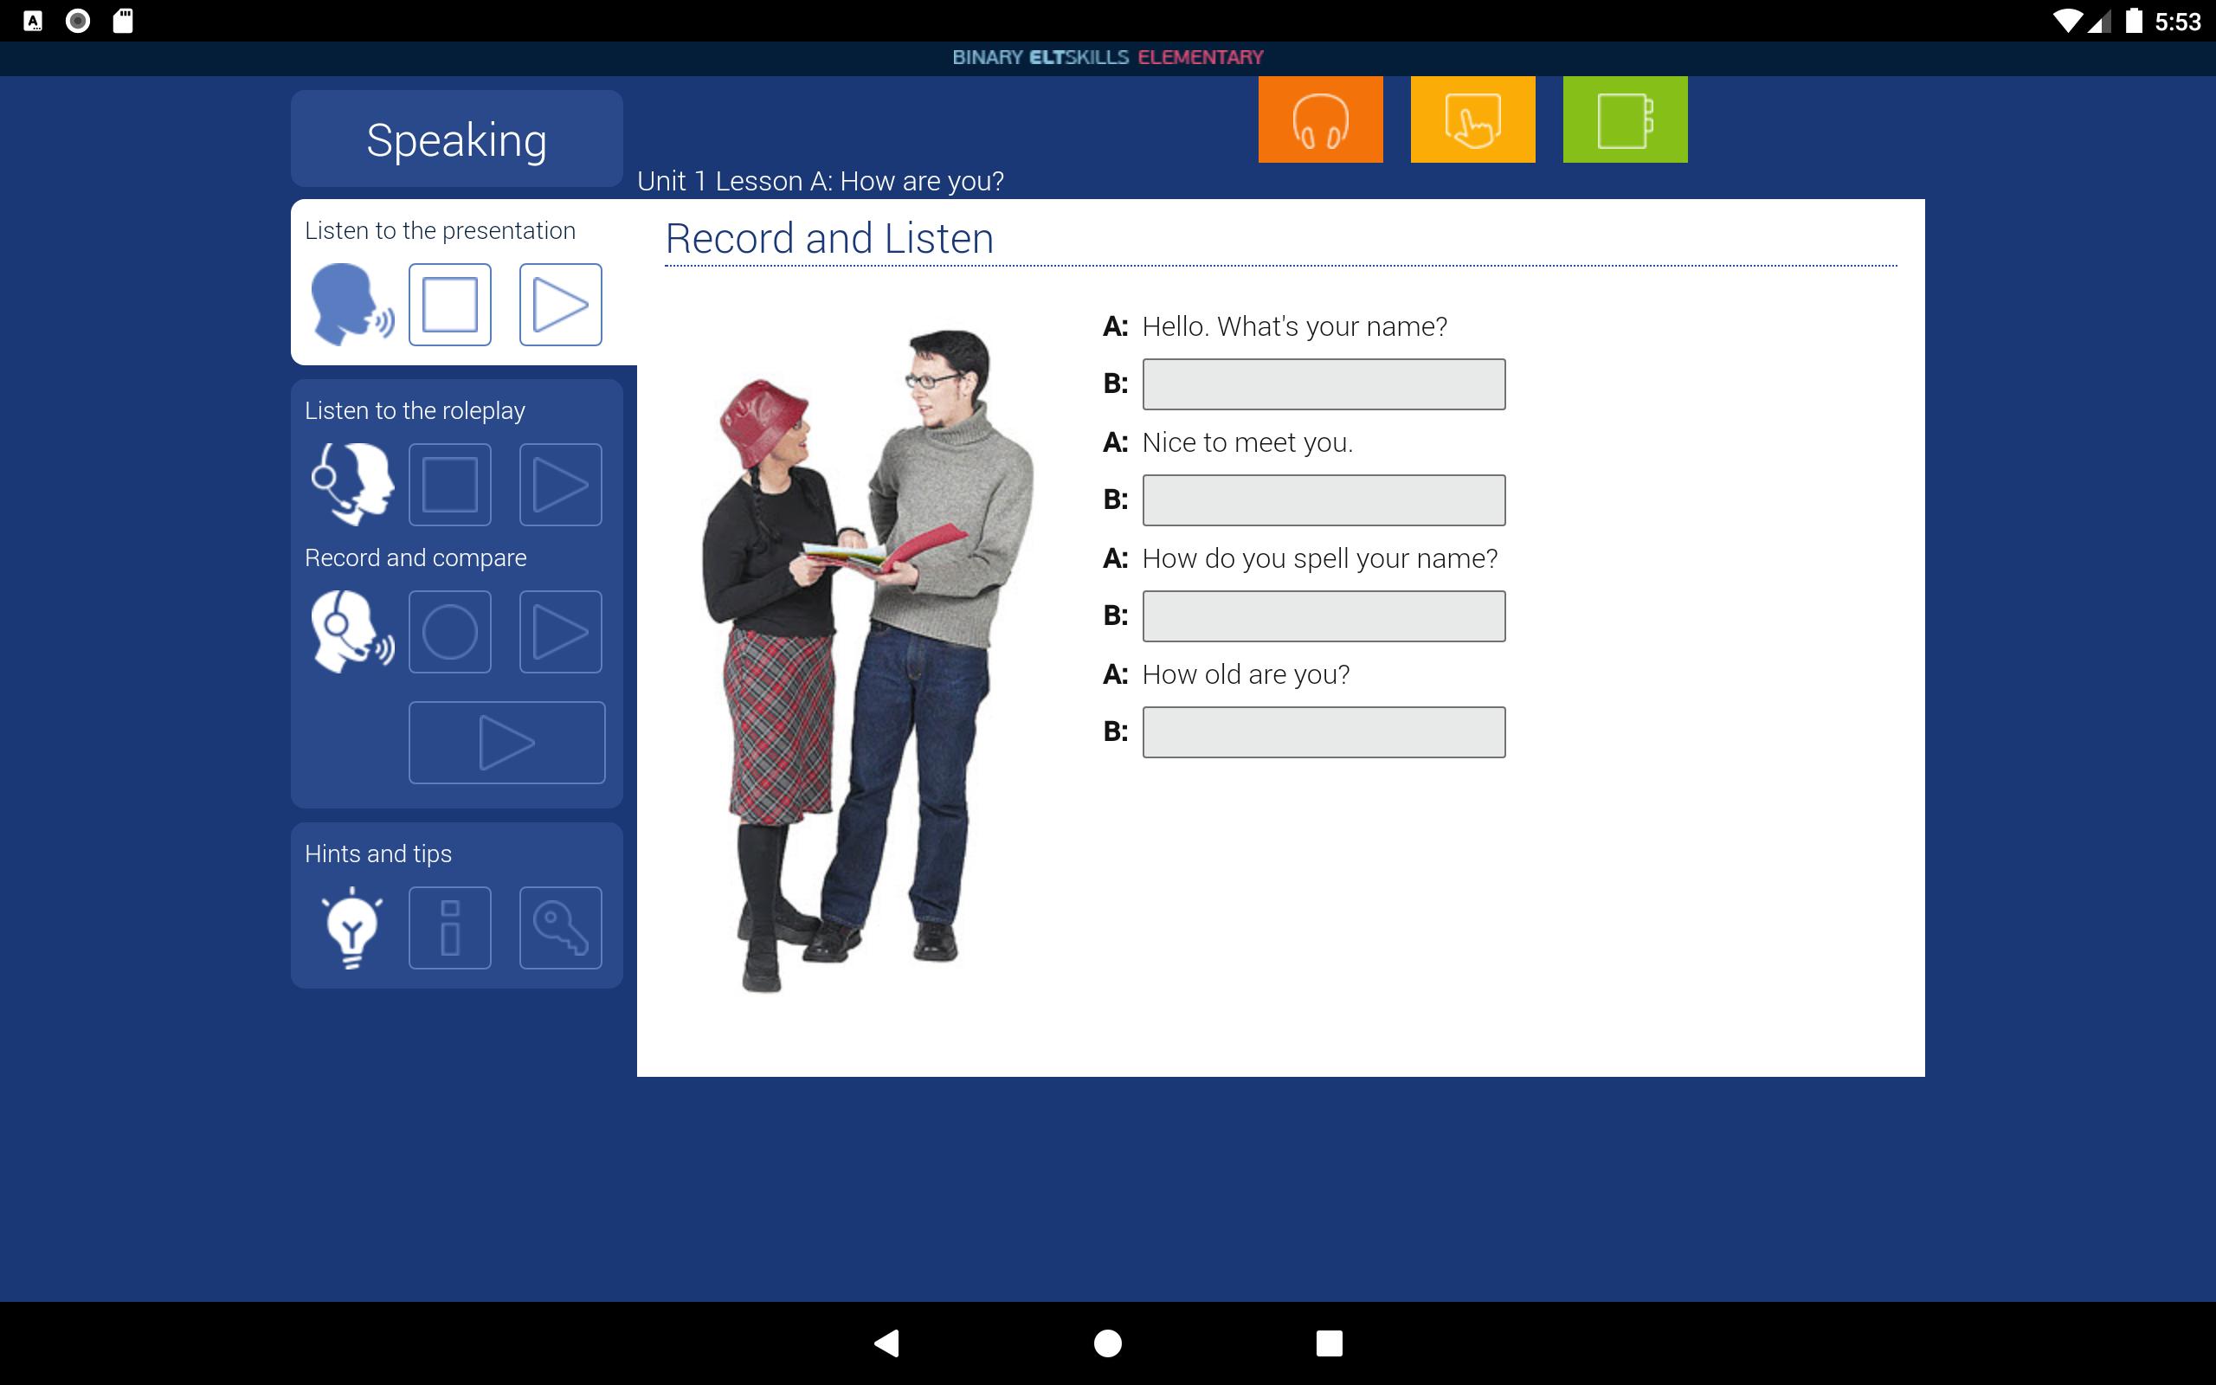Click the Binary ELTSkills Elementary title bar

1108,57
